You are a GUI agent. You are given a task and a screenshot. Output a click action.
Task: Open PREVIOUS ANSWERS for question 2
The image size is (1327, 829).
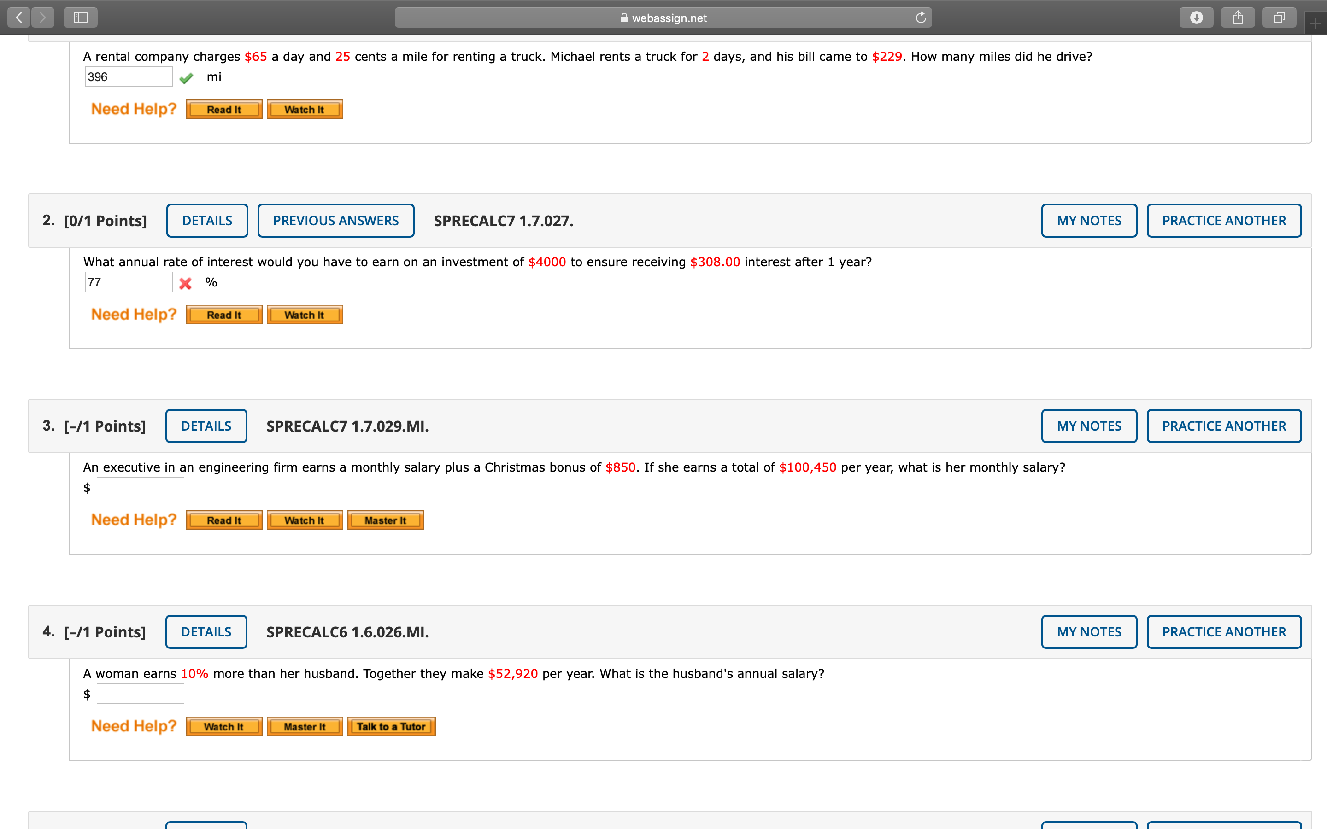click(335, 221)
